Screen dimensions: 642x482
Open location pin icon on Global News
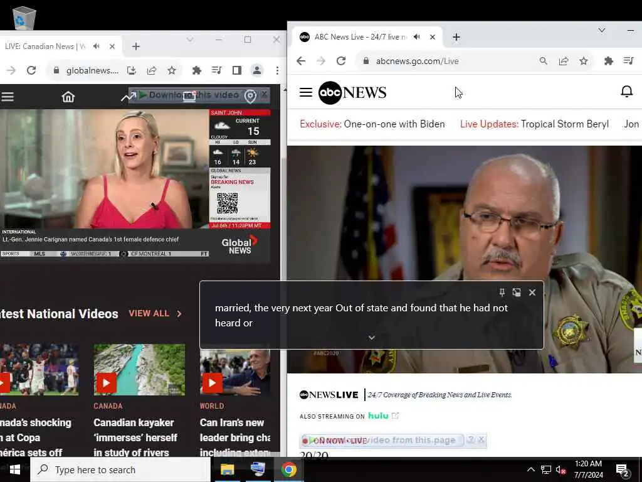(x=250, y=96)
